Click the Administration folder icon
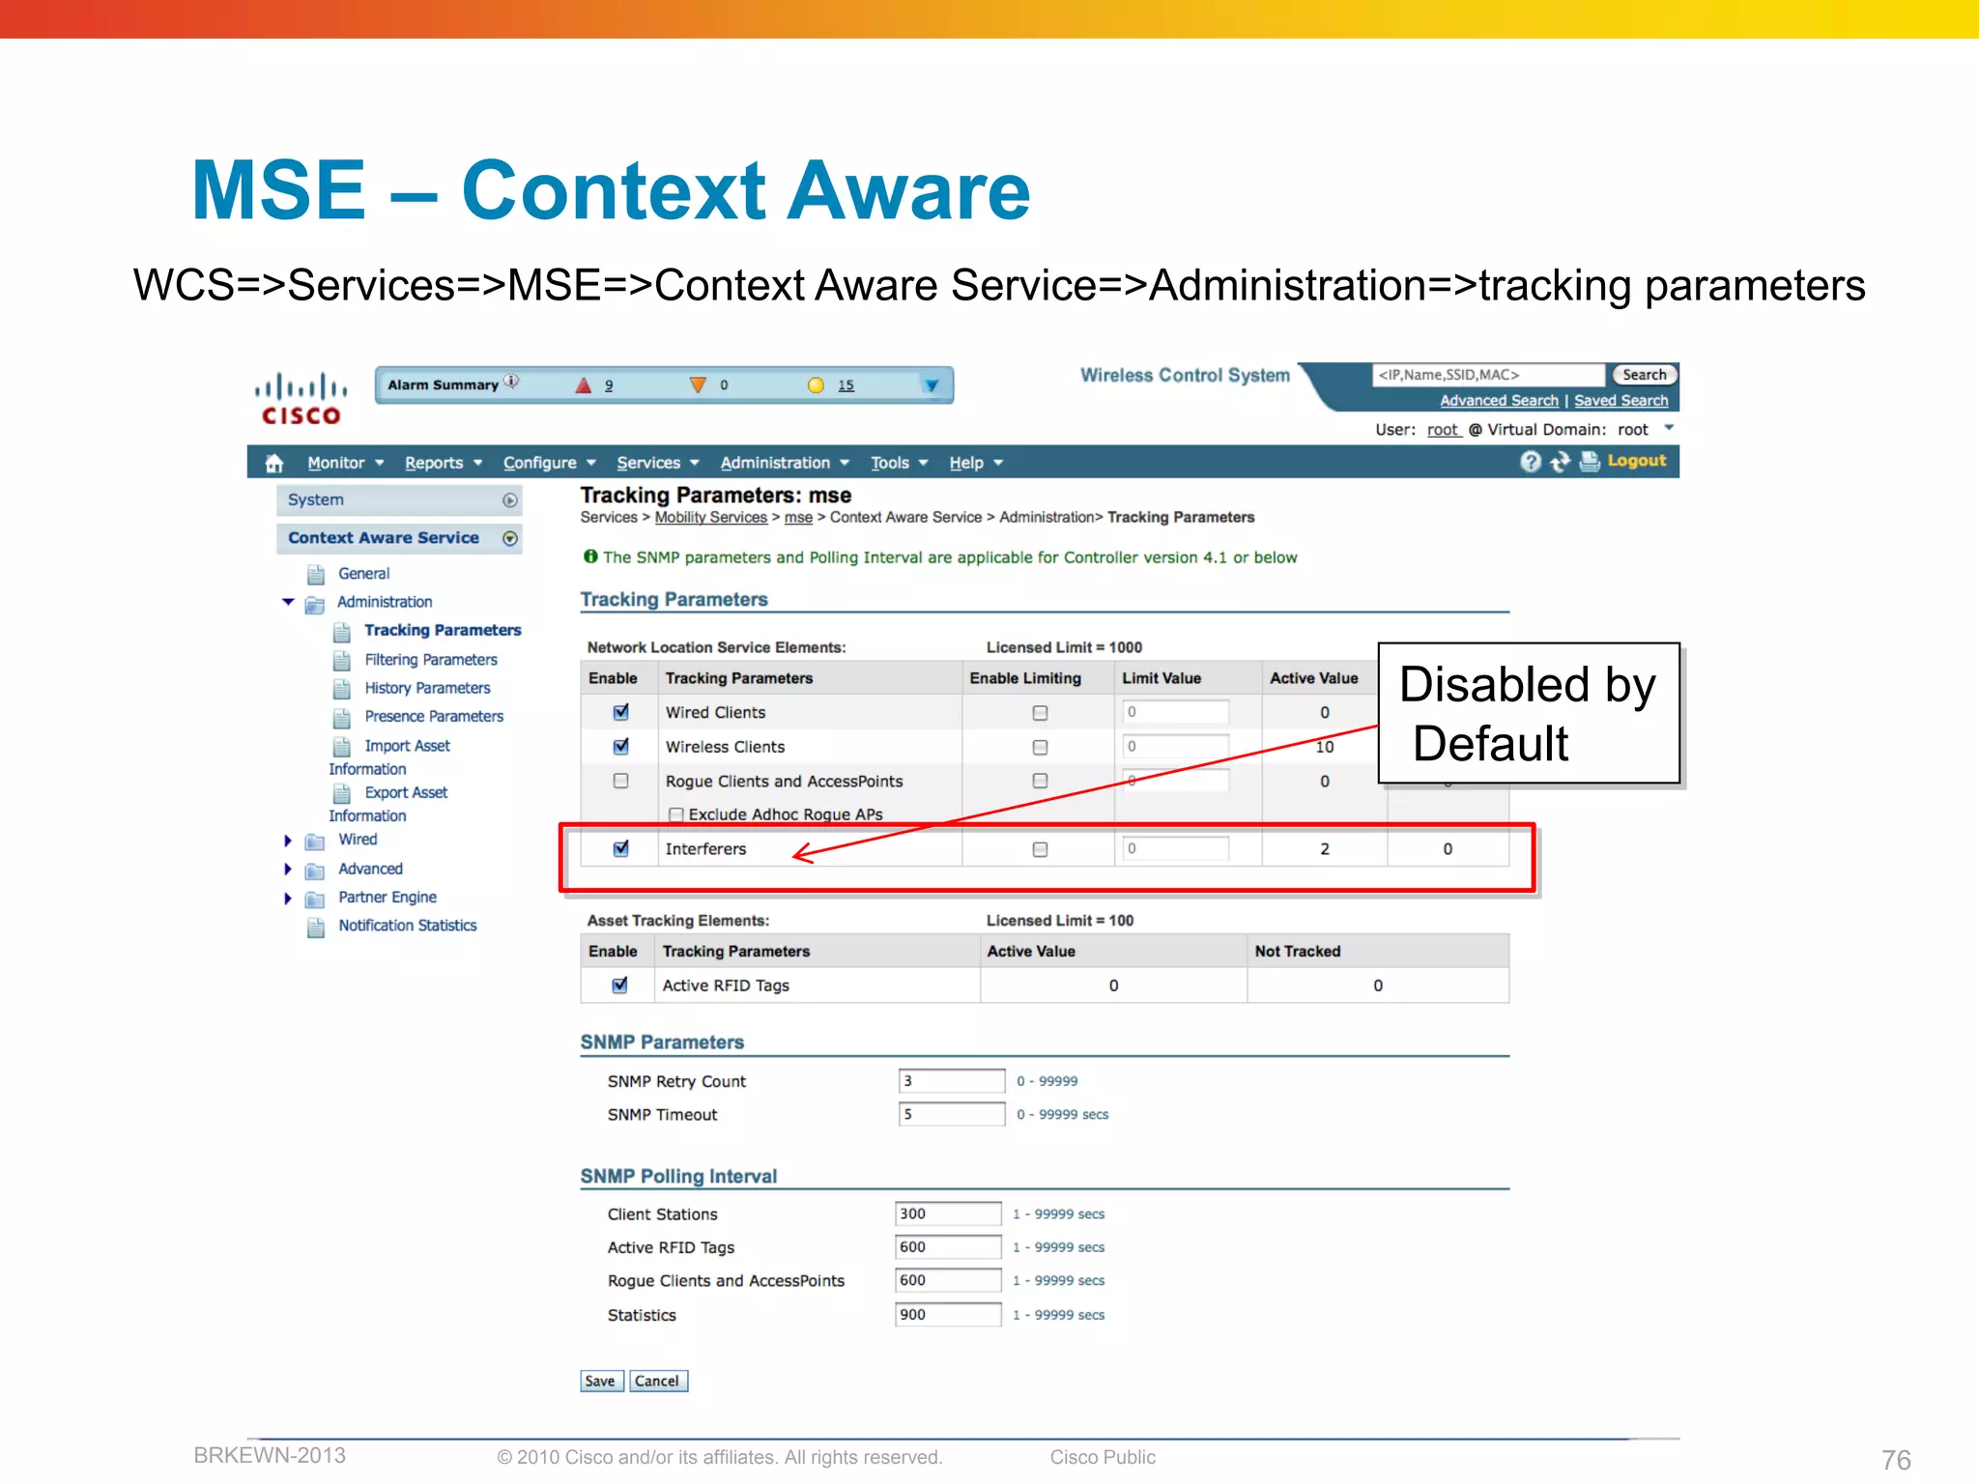The height and width of the screenshot is (1484, 1979). 315,604
